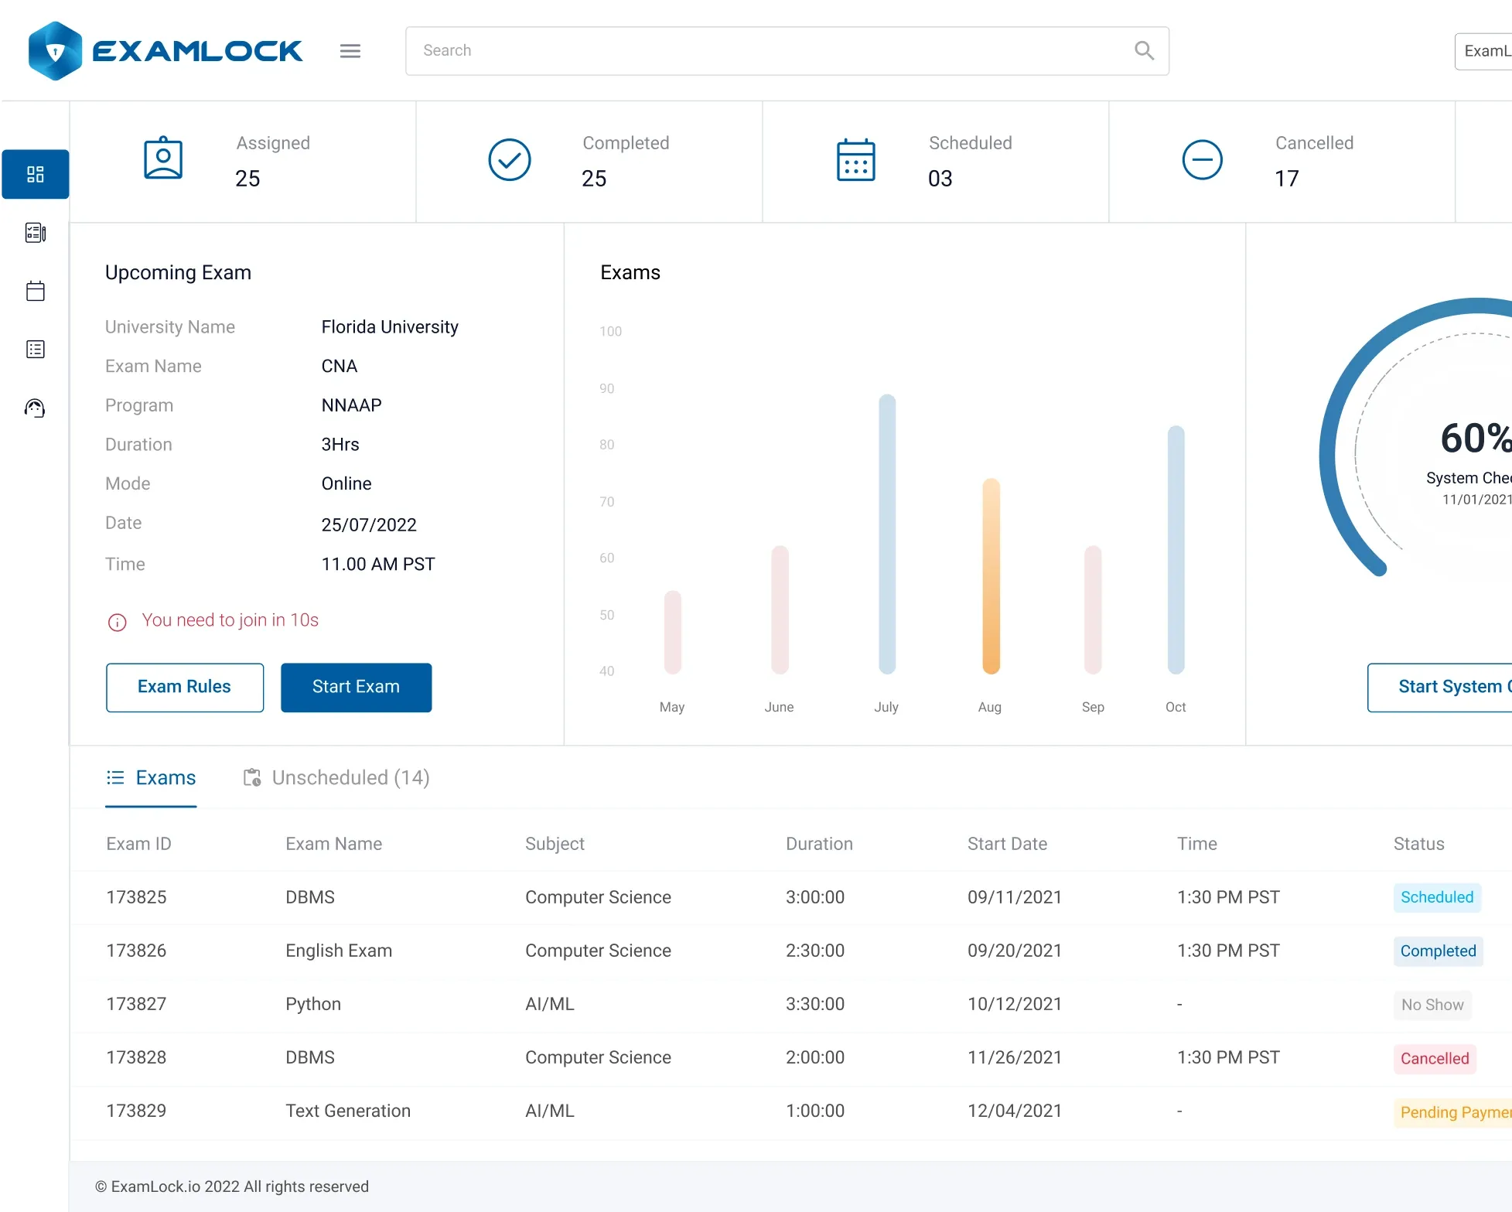Click the Scheduled calendar card icon
The image size is (1512, 1212).
(x=856, y=160)
